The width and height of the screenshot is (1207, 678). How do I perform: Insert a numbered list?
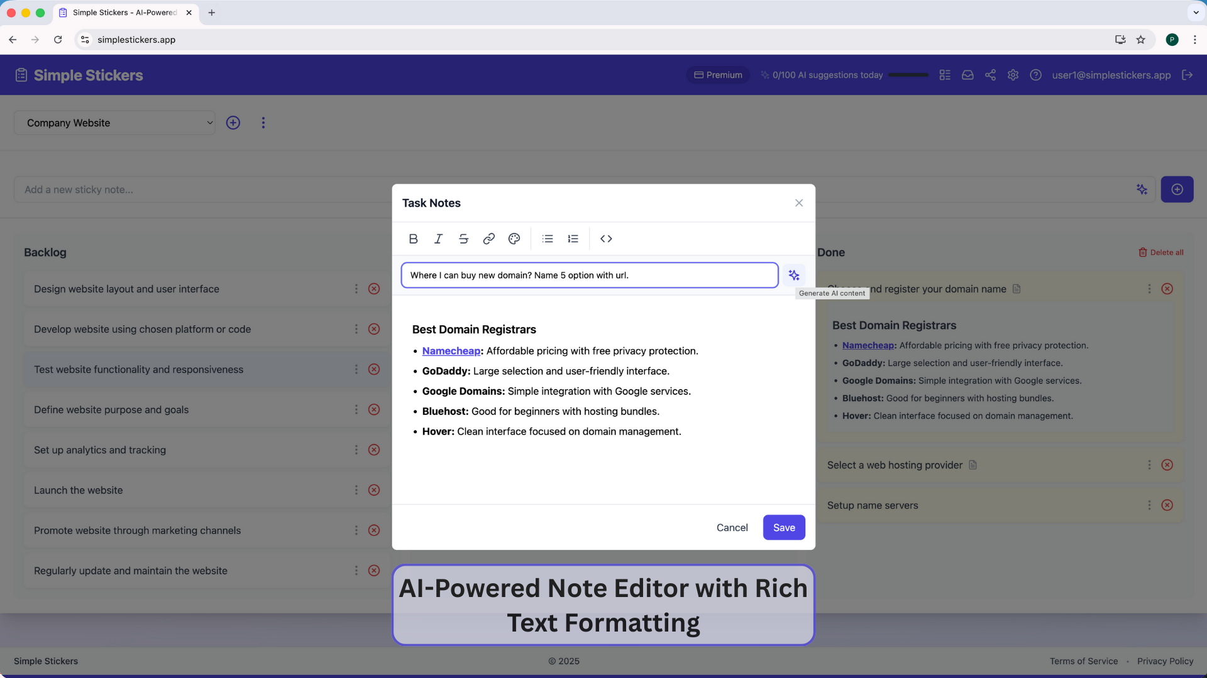click(x=573, y=239)
